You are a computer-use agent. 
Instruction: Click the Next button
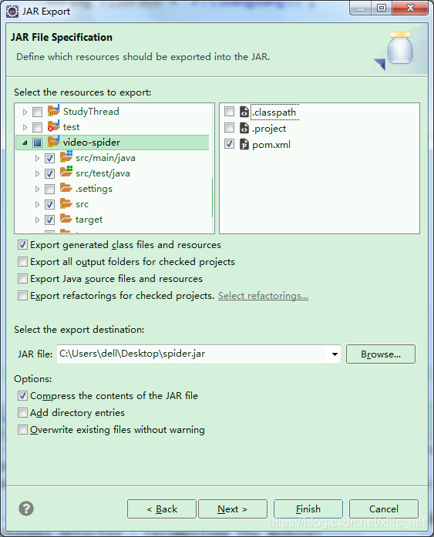pyautogui.click(x=233, y=509)
